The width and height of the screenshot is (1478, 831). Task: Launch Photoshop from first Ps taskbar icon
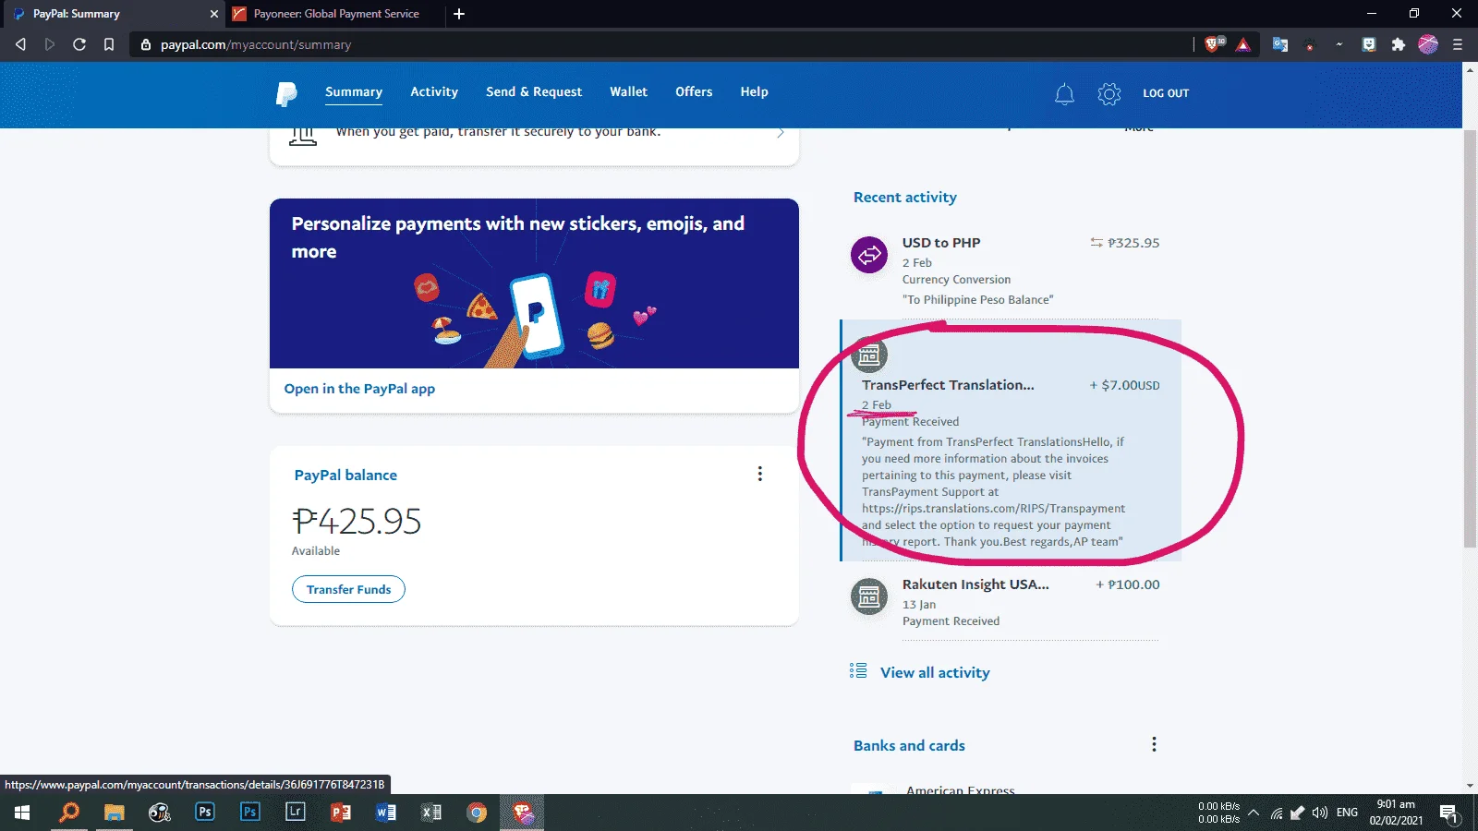pos(205,813)
